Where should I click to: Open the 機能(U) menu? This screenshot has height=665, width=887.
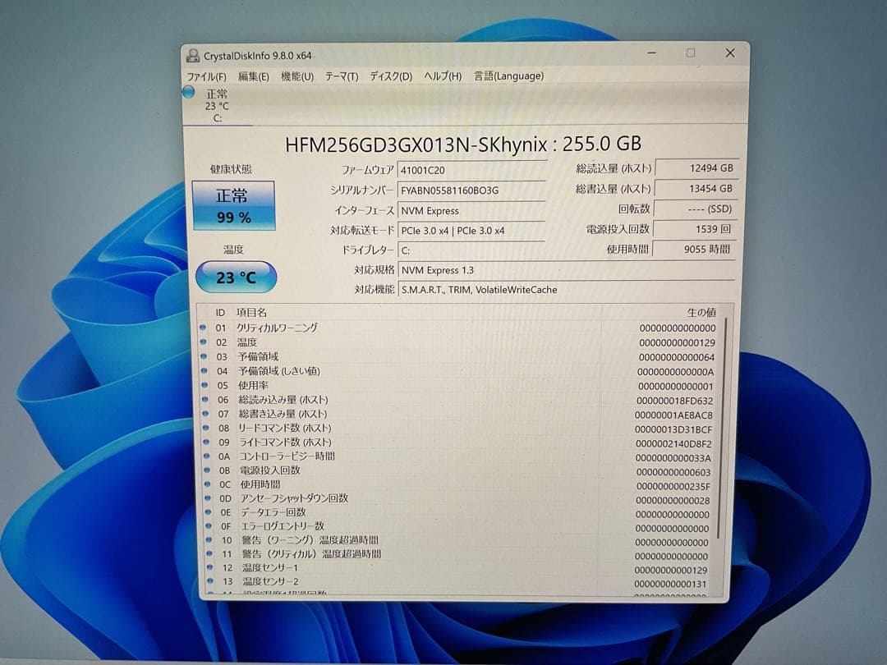click(297, 76)
